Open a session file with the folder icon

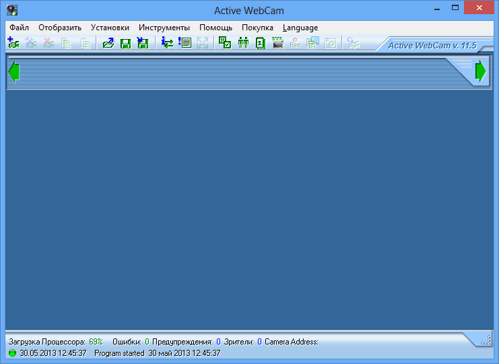coord(108,42)
